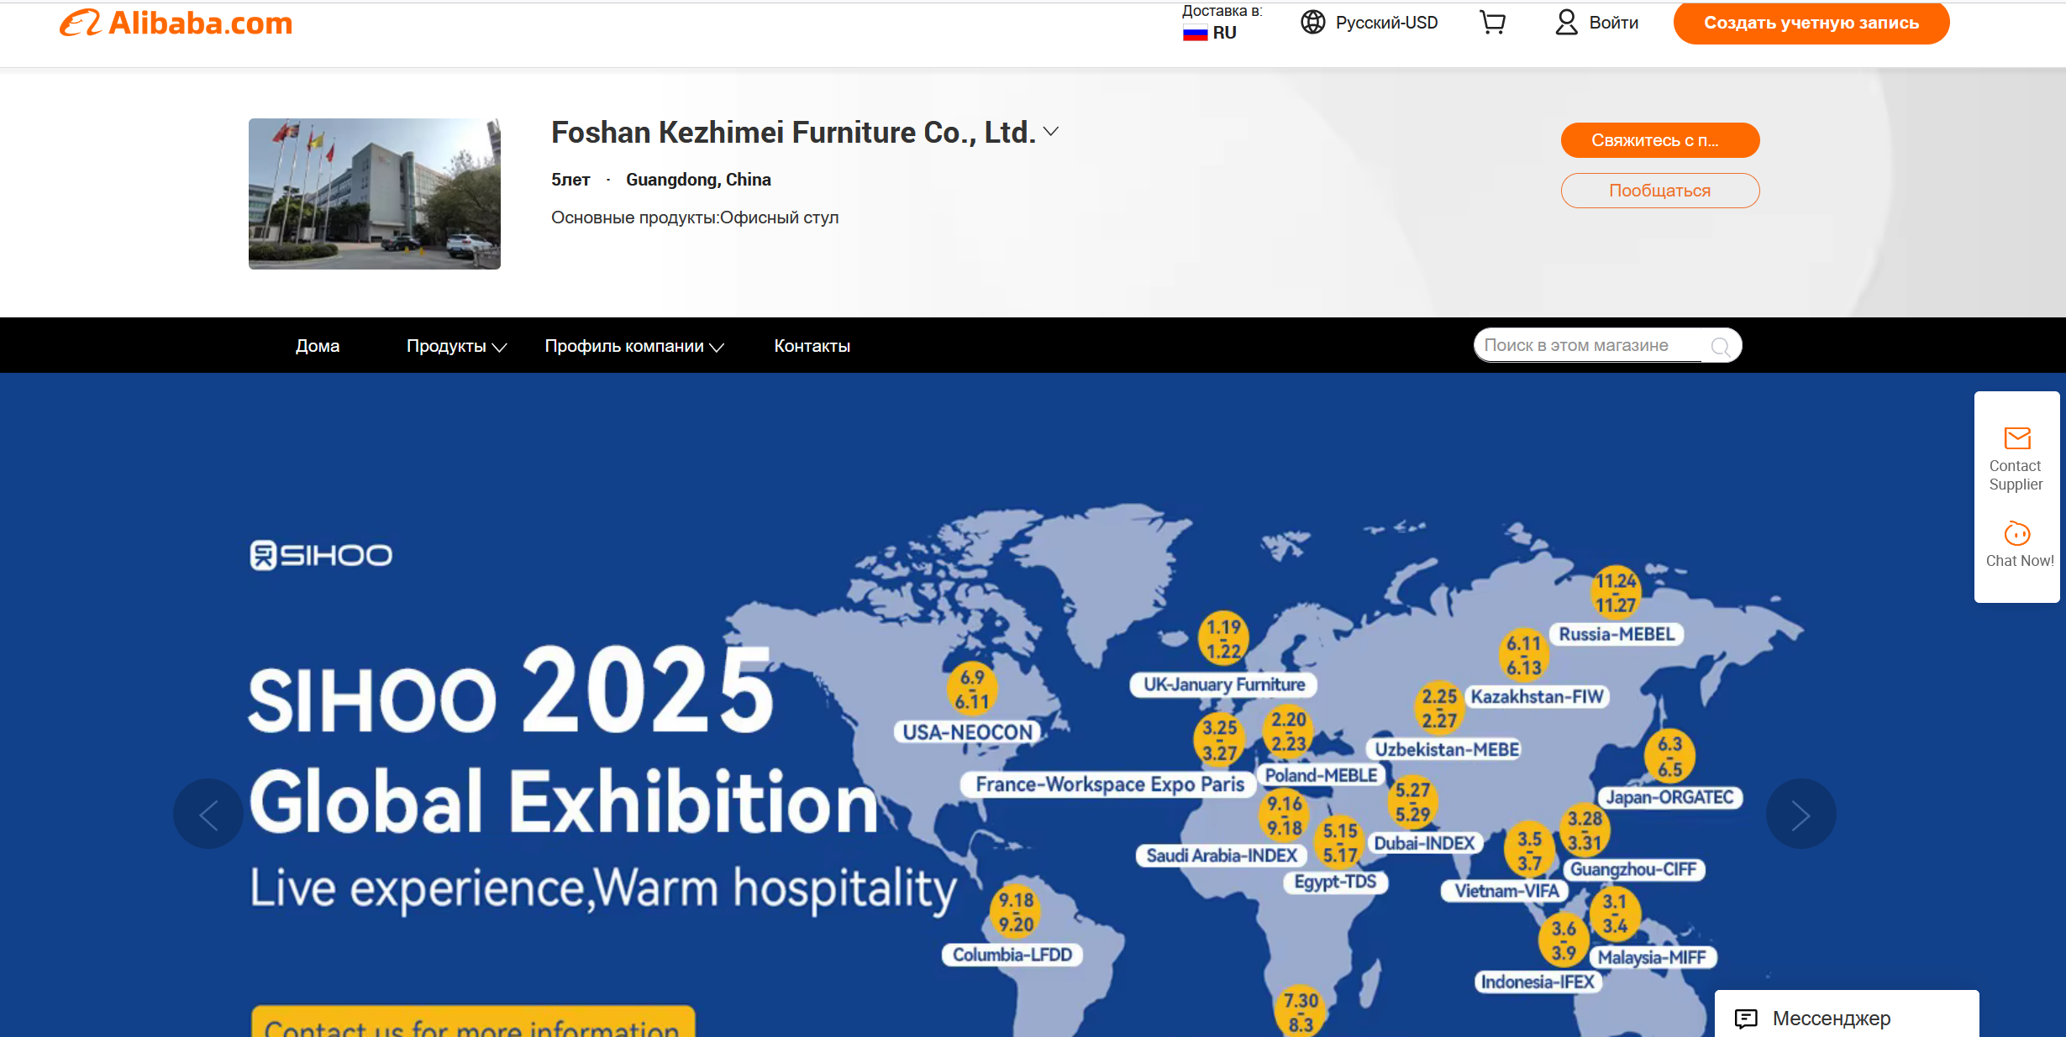Click the Russian flag delivery country

point(1195,34)
